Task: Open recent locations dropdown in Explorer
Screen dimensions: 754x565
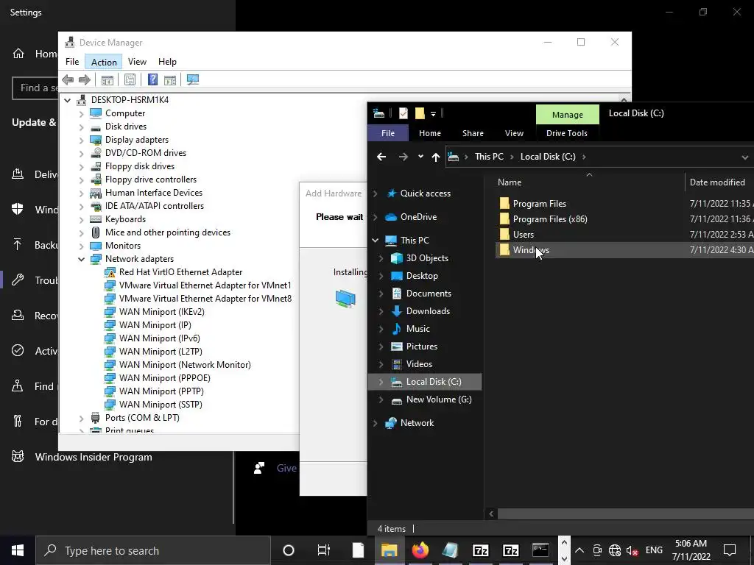Action: (420, 157)
